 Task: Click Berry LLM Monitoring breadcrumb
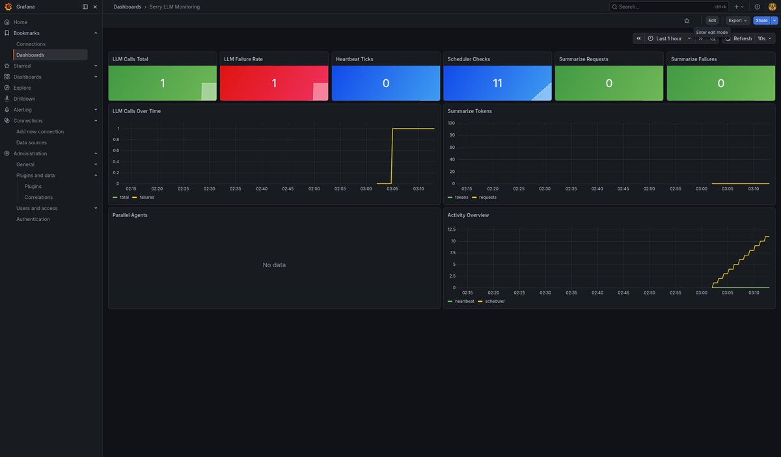click(174, 7)
